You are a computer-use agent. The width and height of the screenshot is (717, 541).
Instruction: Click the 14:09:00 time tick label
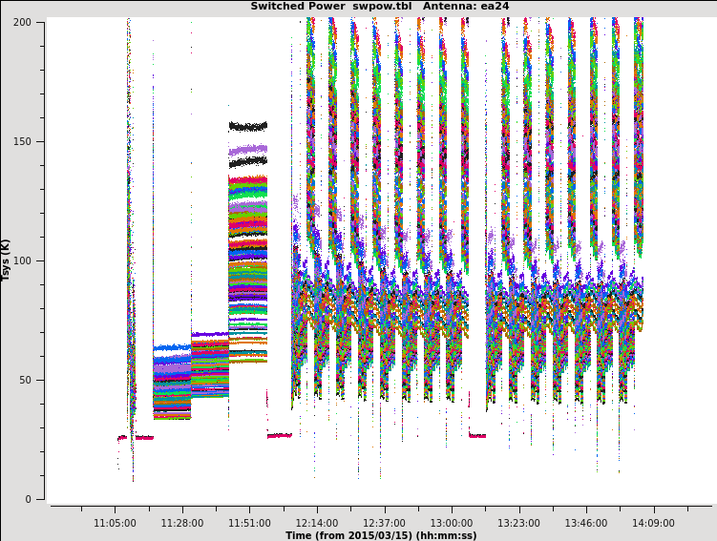[x=653, y=523]
